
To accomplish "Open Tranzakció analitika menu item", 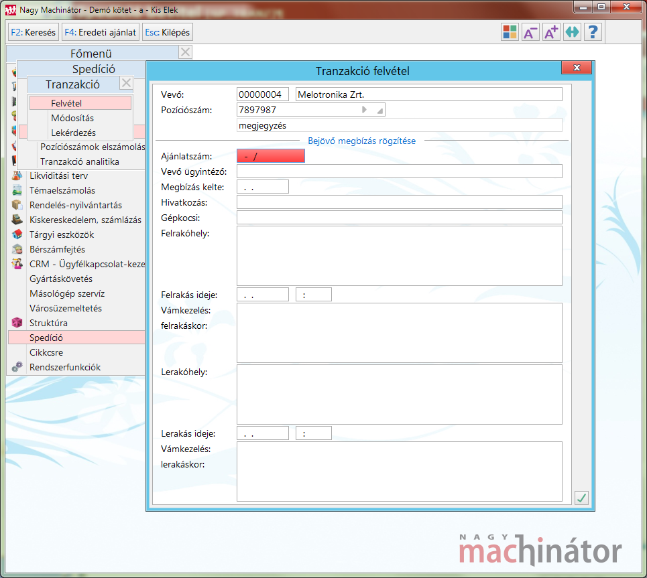I will tap(80, 161).
